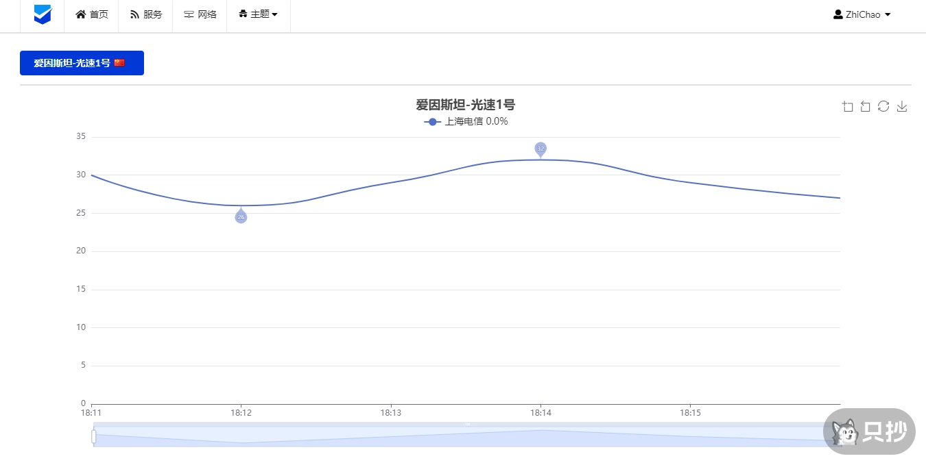Image resolution: width=926 pixels, height=465 pixels.
Task: Open the 服务 services page
Action: (x=145, y=14)
